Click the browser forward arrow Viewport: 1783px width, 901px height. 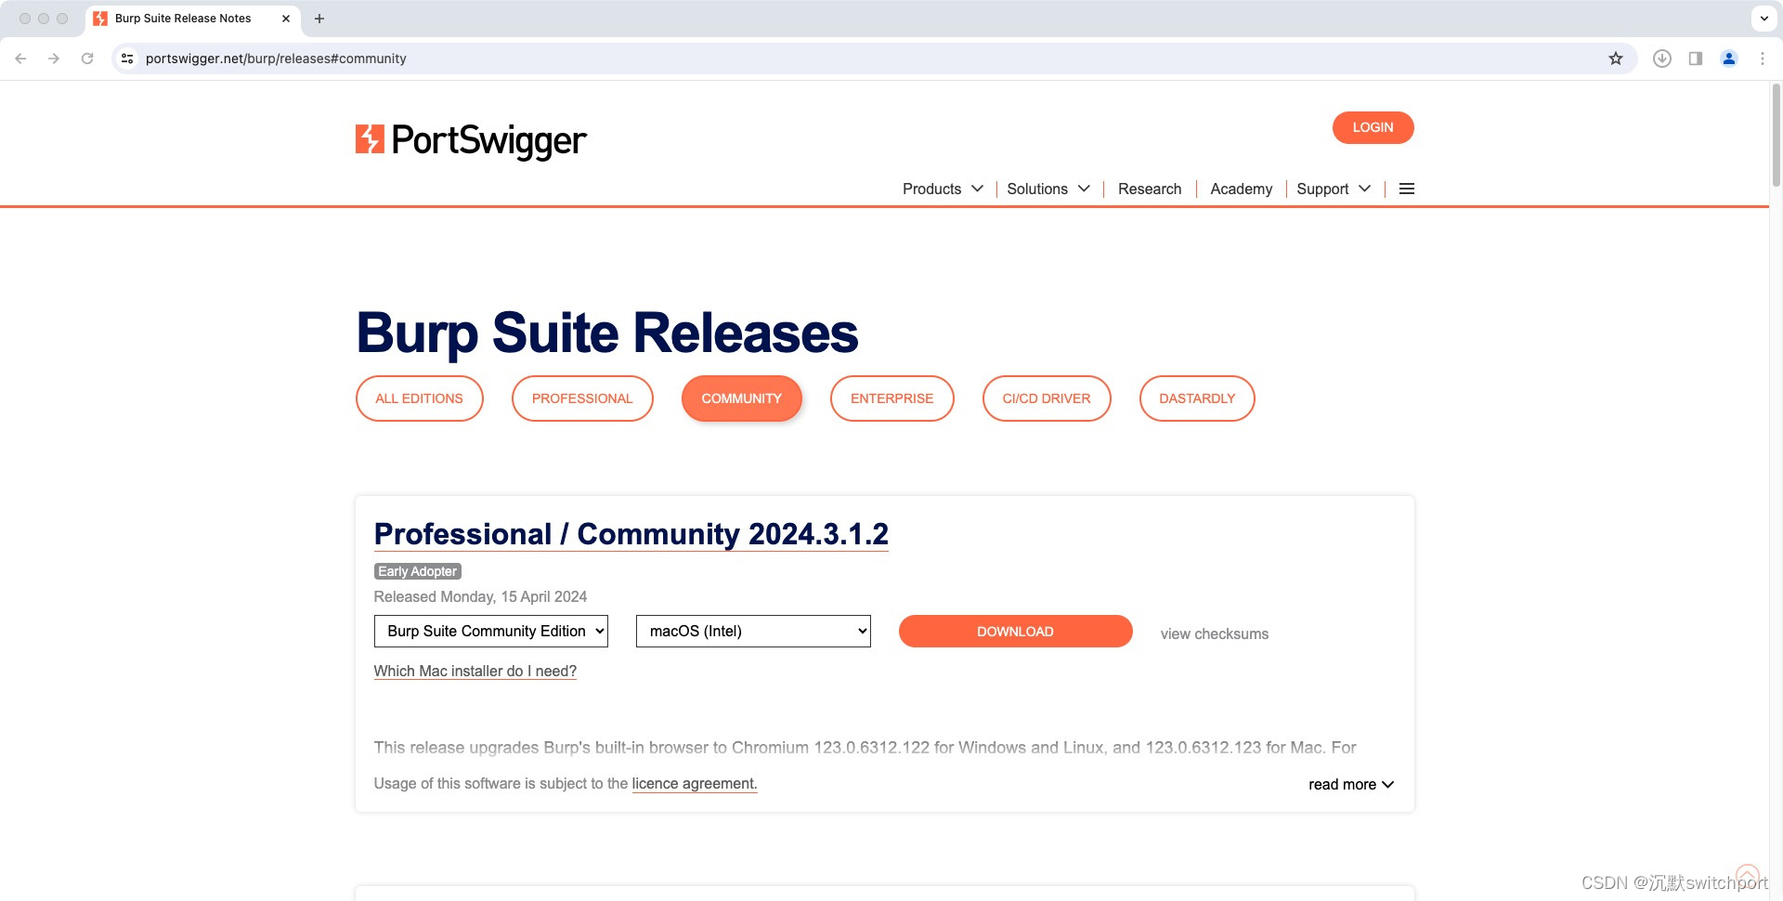click(54, 59)
